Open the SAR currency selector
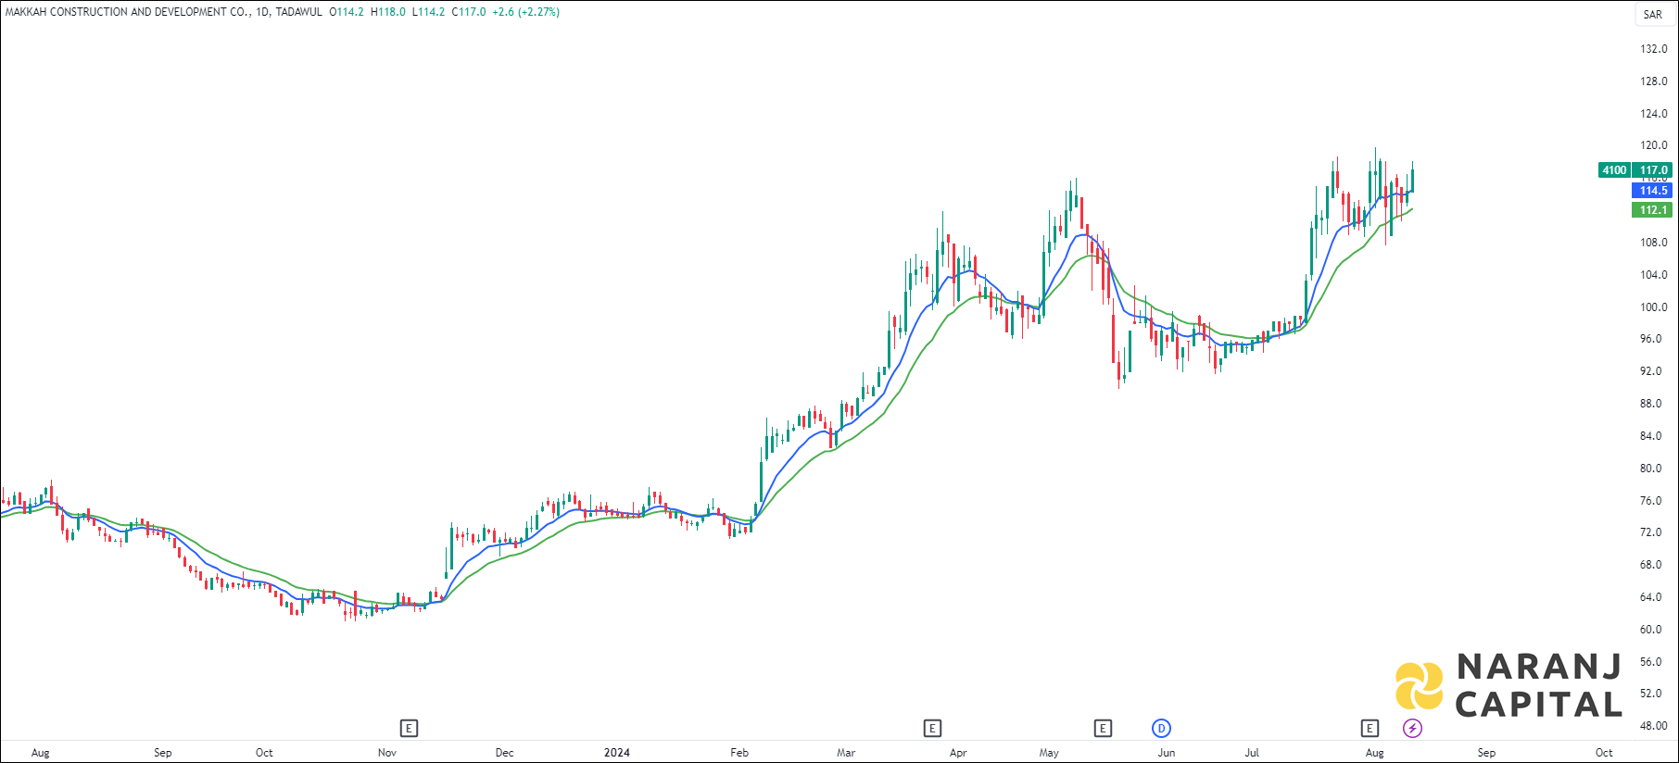This screenshot has height=763, width=1679. 1653,14
